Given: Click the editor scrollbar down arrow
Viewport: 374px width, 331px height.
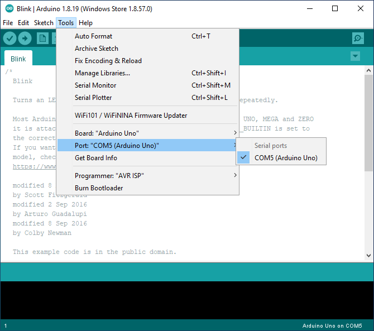Looking at the screenshot, I should point(368,256).
